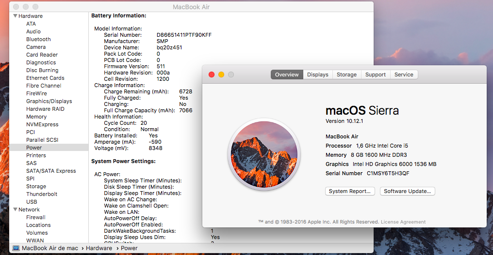Collapse the Hardware tree section
The image size is (493, 255).
pyautogui.click(x=15, y=16)
